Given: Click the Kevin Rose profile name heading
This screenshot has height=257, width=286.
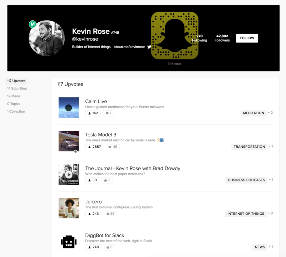Looking at the screenshot, I should (x=91, y=31).
